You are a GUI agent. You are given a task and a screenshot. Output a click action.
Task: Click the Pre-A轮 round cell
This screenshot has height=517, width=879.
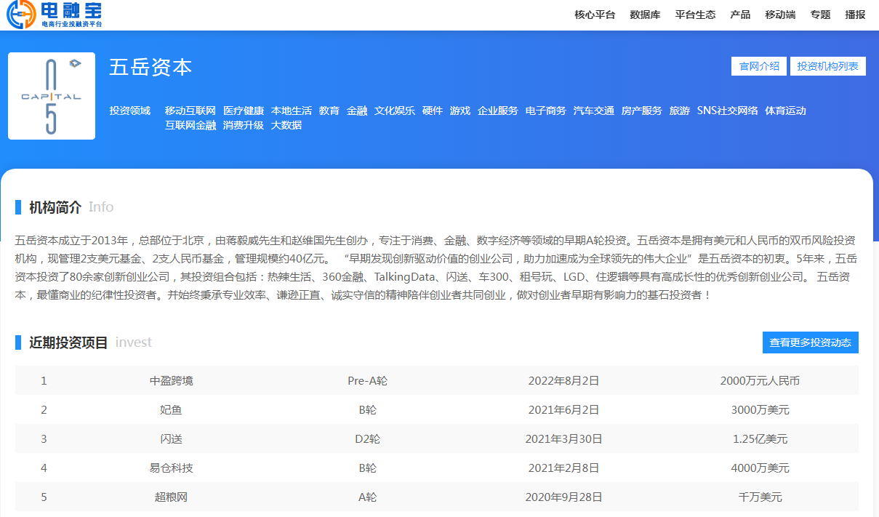tap(368, 380)
